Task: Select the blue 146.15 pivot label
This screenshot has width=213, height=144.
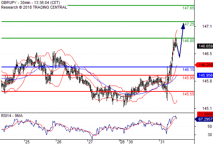Action: pyautogui.click(x=188, y=69)
